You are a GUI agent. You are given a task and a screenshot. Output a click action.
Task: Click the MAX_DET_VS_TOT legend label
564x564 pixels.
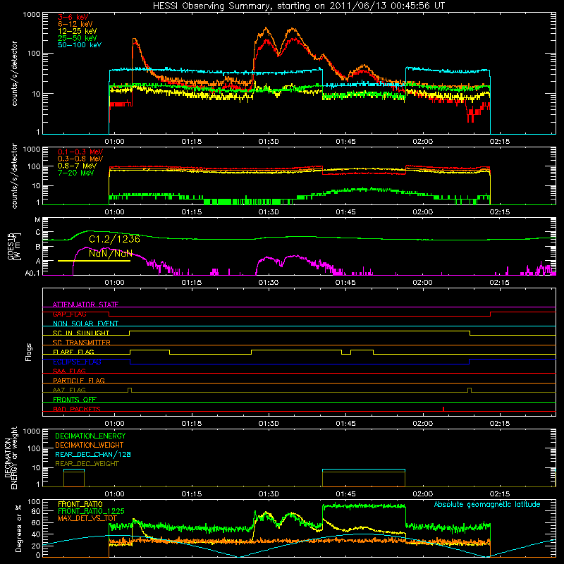(x=87, y=518)
